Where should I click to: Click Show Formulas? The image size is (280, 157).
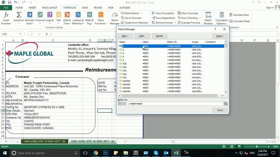coord(188,13)
